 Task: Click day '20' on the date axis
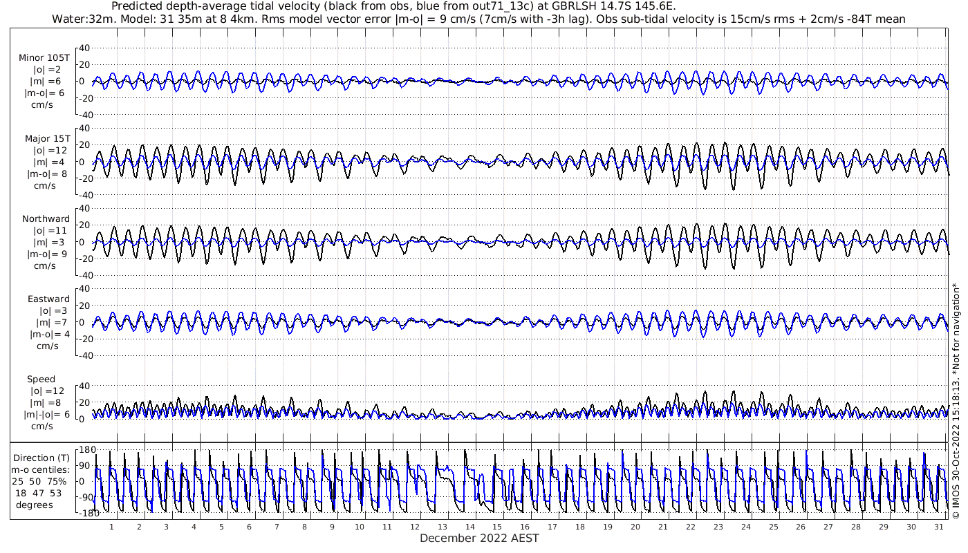pos(635,527)
